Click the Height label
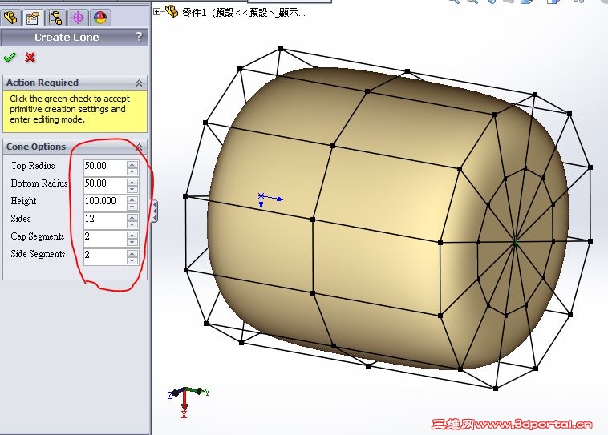This screenshot has width=608, height=435. point(23,201)
